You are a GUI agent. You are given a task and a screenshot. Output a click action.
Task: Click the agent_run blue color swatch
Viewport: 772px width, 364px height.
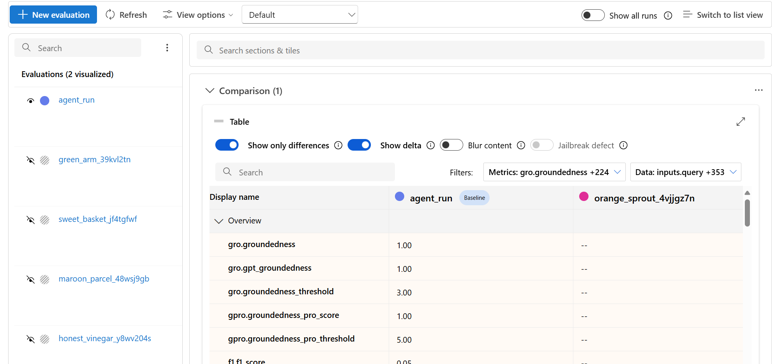(45, 101)
